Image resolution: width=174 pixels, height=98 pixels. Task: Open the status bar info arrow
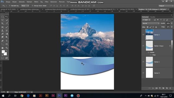[x=32, y=92]
